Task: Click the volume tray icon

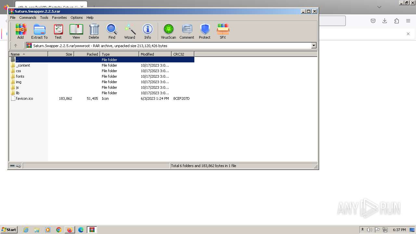Action: coord(370,230)
